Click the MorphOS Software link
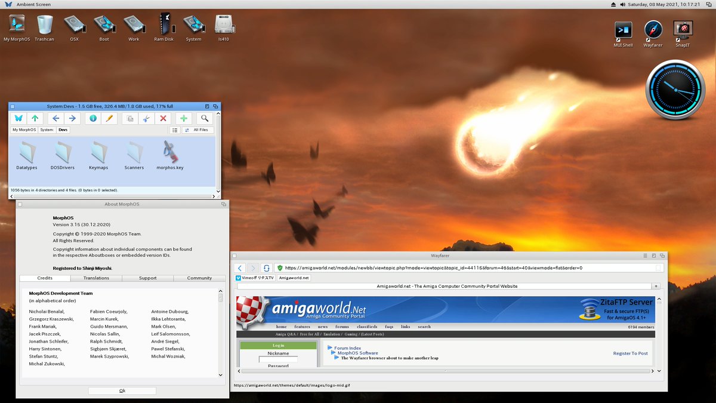This screenshot has width=716, height=403. pyautogui.click(x=358, y=353)
